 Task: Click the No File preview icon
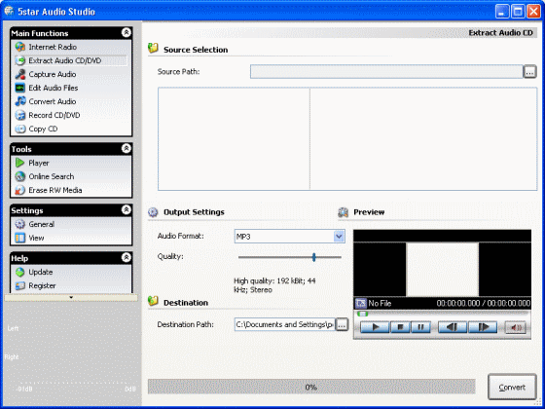coord(361,303)
